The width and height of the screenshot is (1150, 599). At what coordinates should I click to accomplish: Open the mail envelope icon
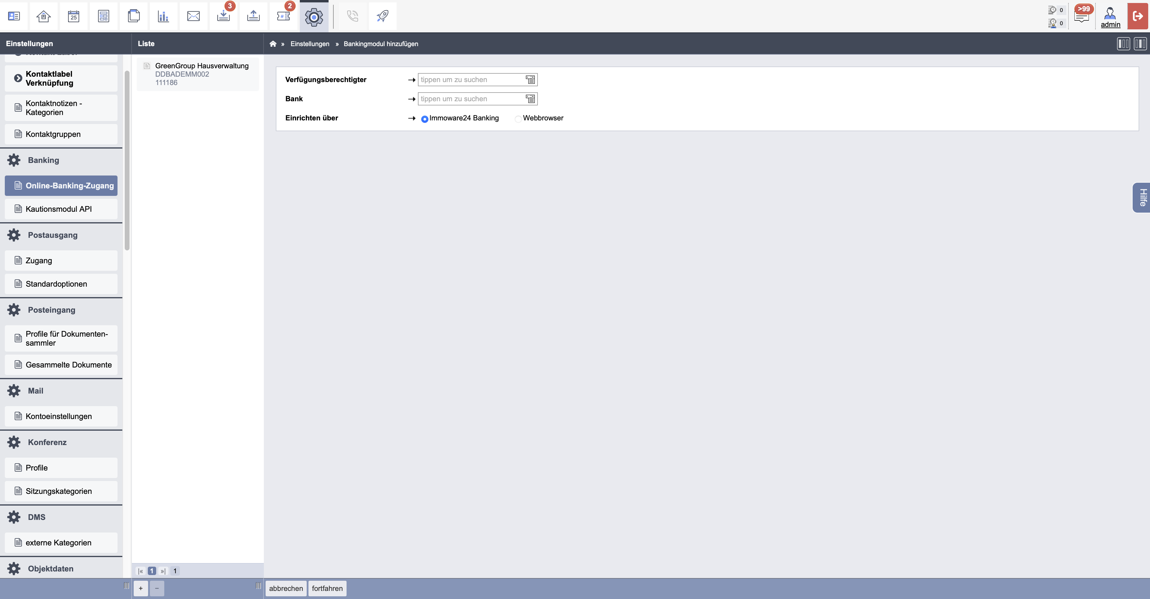tap(193, 16)
